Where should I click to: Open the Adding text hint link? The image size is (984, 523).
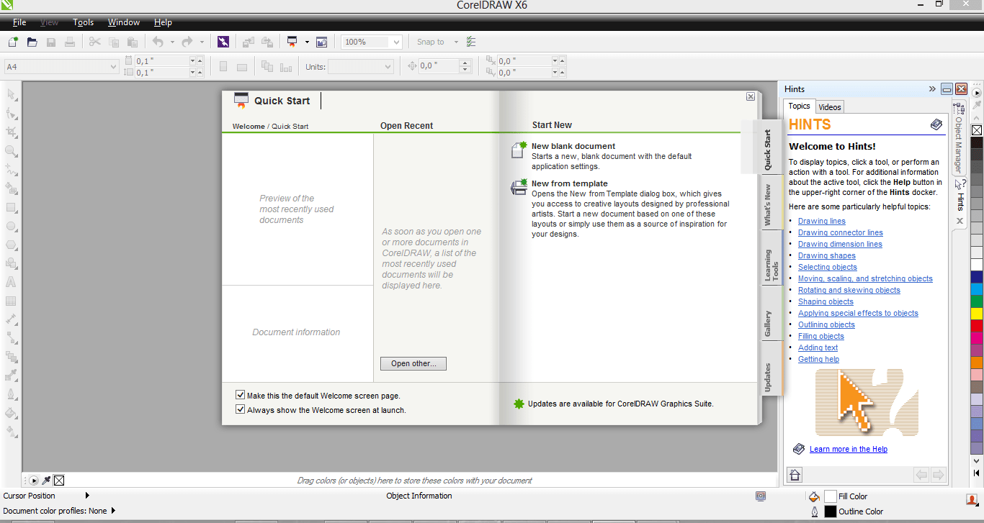tap(818, 347)
